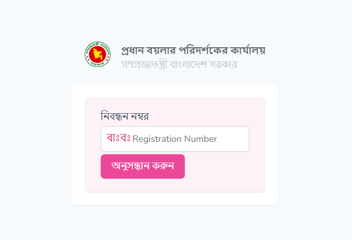The image size is (352, 240).
Task: Click empty space inside input after placeholder
Action: [234, 139]
